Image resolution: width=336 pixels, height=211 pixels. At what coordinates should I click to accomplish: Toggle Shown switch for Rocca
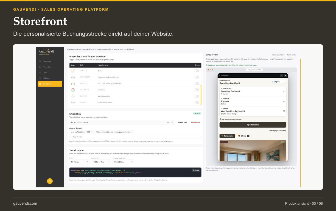click(x=196, y=71)
